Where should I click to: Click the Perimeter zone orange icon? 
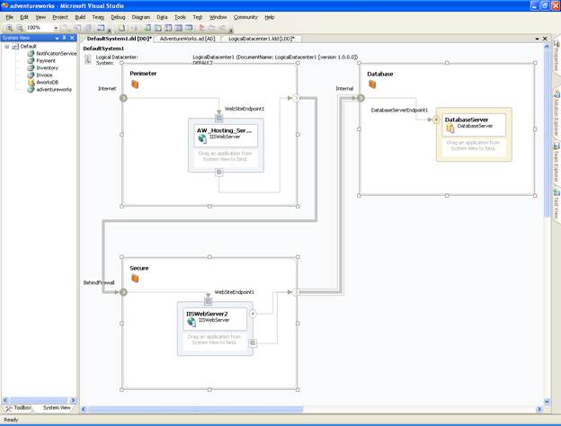[x=135, y=84]
